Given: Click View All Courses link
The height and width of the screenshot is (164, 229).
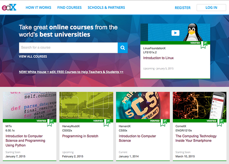Looking at the screenshot, I should (x=33, y=56).
